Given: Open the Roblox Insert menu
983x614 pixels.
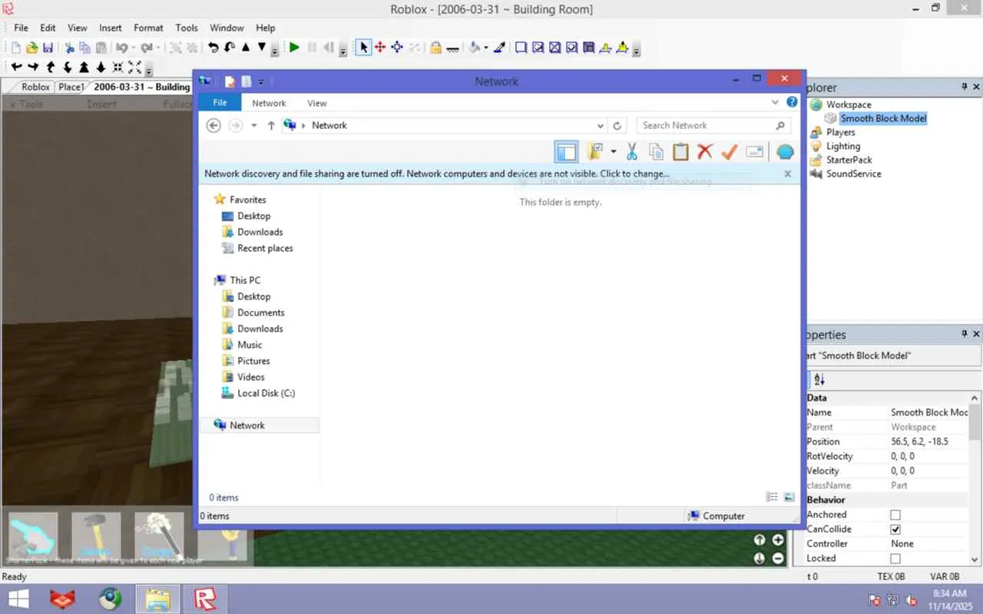Looking at the screenshot, I should pyautogui.click(x=110, y=28).
